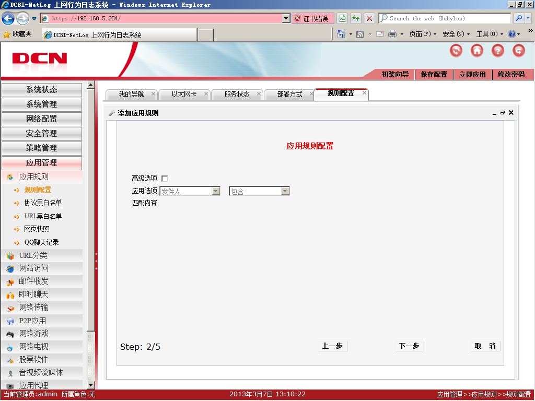Screen dimensions: 535x401
Task: Click the 立即应用 header button
Action: (472, 74)
